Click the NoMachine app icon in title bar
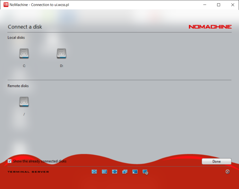Image resolution: width=239 pixels, height=189 pixels. click(5, 5)
